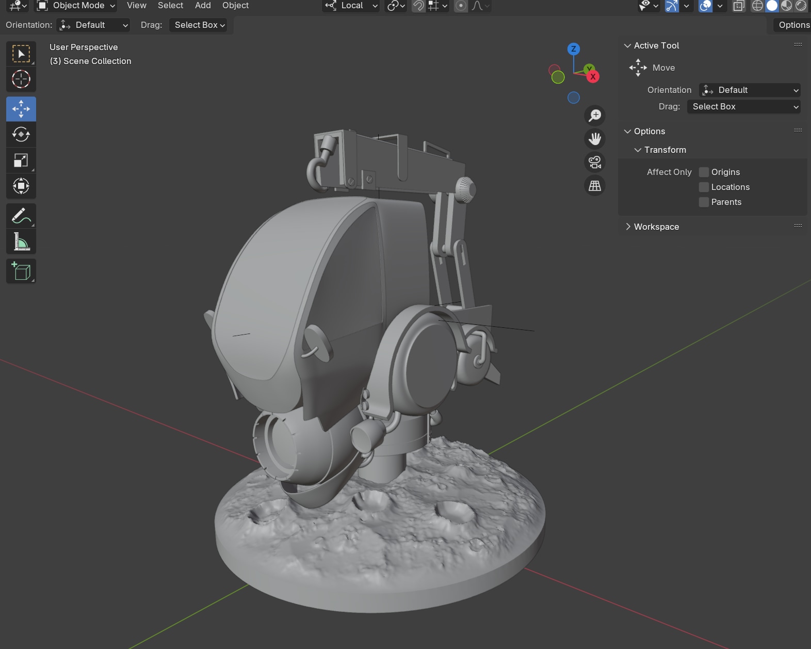811x649 pixels.
Task: Open the Object Mode dropdown
Action: 76,6
